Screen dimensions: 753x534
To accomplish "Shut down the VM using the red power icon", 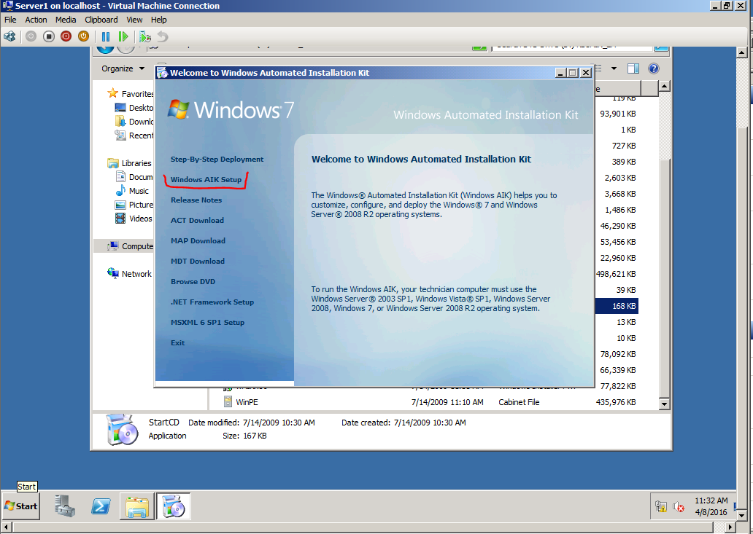I will click(66, 36).
